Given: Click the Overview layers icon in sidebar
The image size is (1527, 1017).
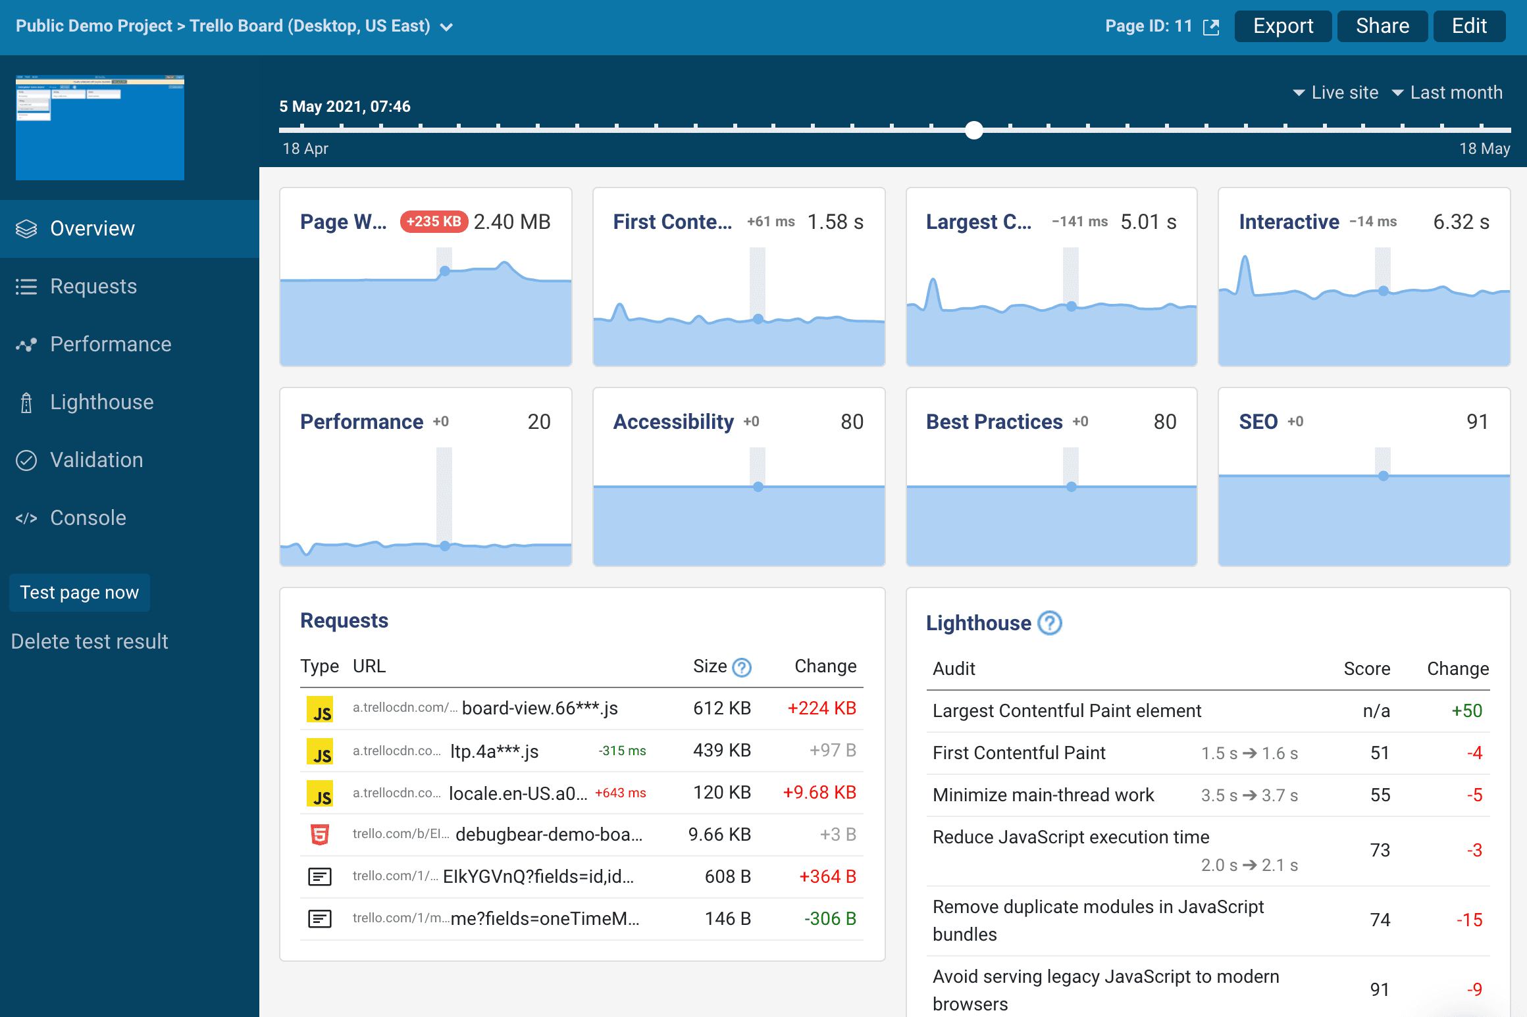Looking at the screenshot, I should (26, 228).
